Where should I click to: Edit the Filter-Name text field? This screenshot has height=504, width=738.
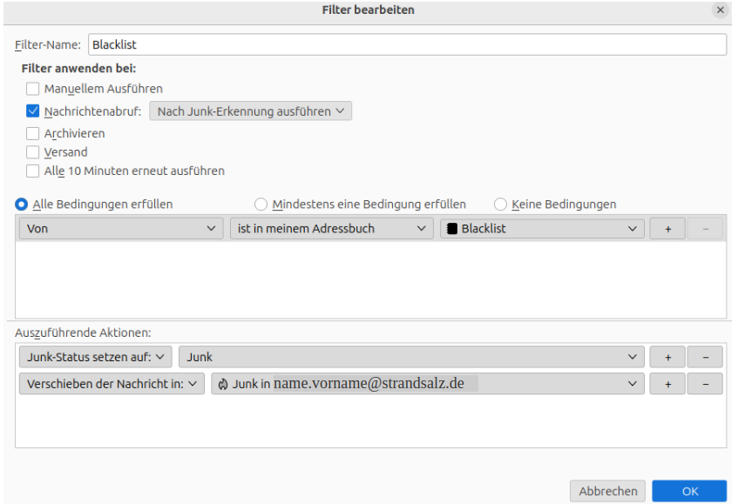[x=407, y=44]
